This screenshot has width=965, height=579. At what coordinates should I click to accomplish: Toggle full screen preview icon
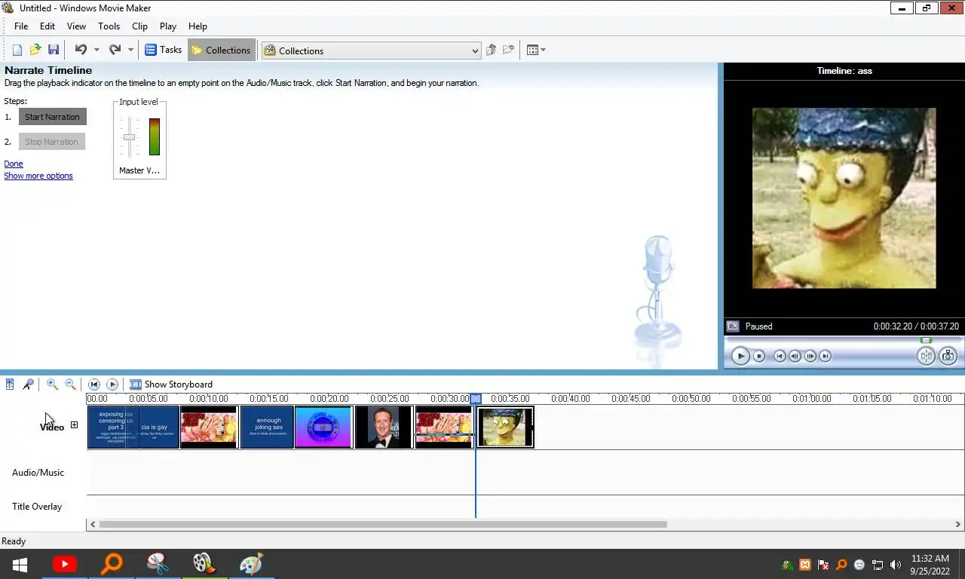732,326
